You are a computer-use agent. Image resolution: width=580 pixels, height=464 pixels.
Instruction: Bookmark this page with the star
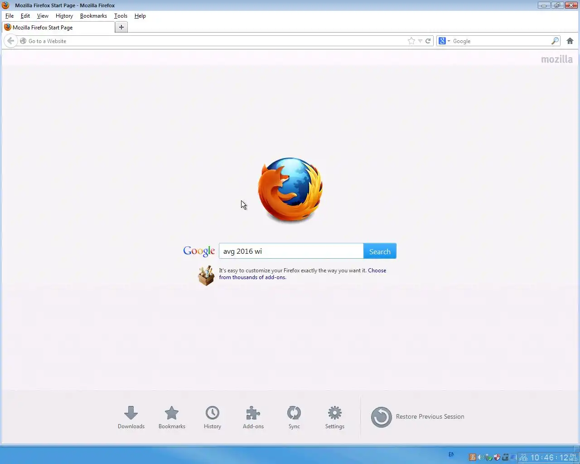tap(411, 41)
